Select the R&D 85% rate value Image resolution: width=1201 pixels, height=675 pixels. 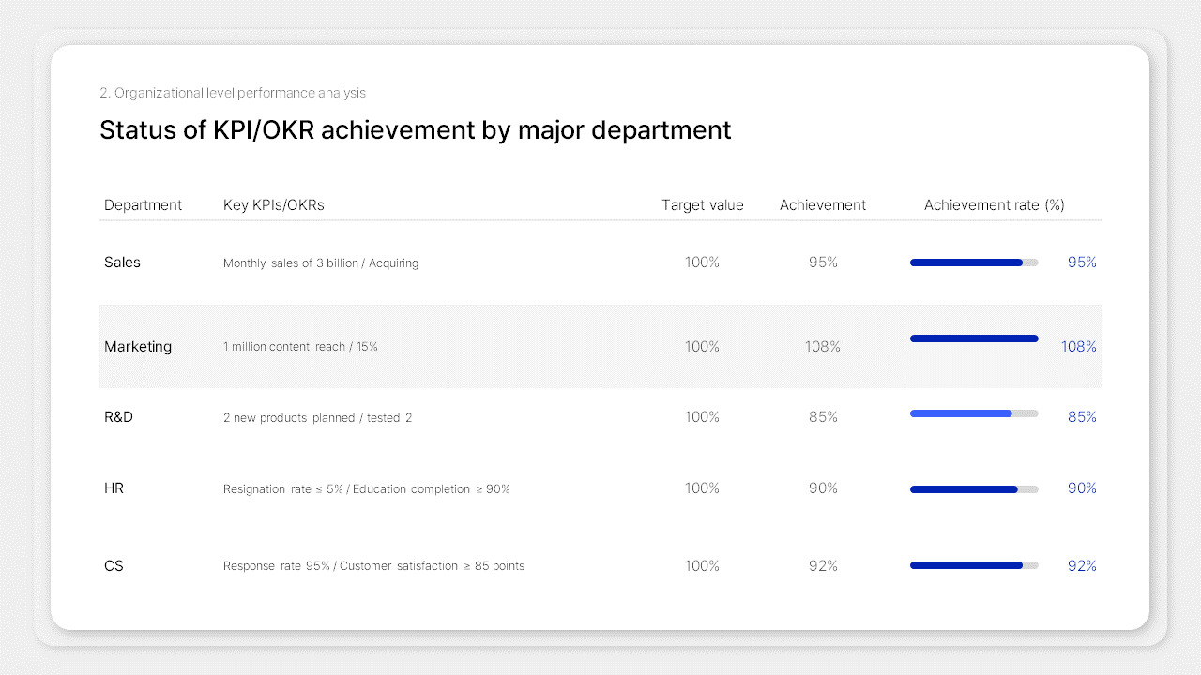1081,416
